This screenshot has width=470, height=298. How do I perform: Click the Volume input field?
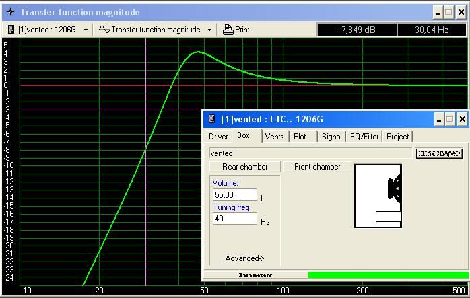pyautogui.click(x=234, y=194)
